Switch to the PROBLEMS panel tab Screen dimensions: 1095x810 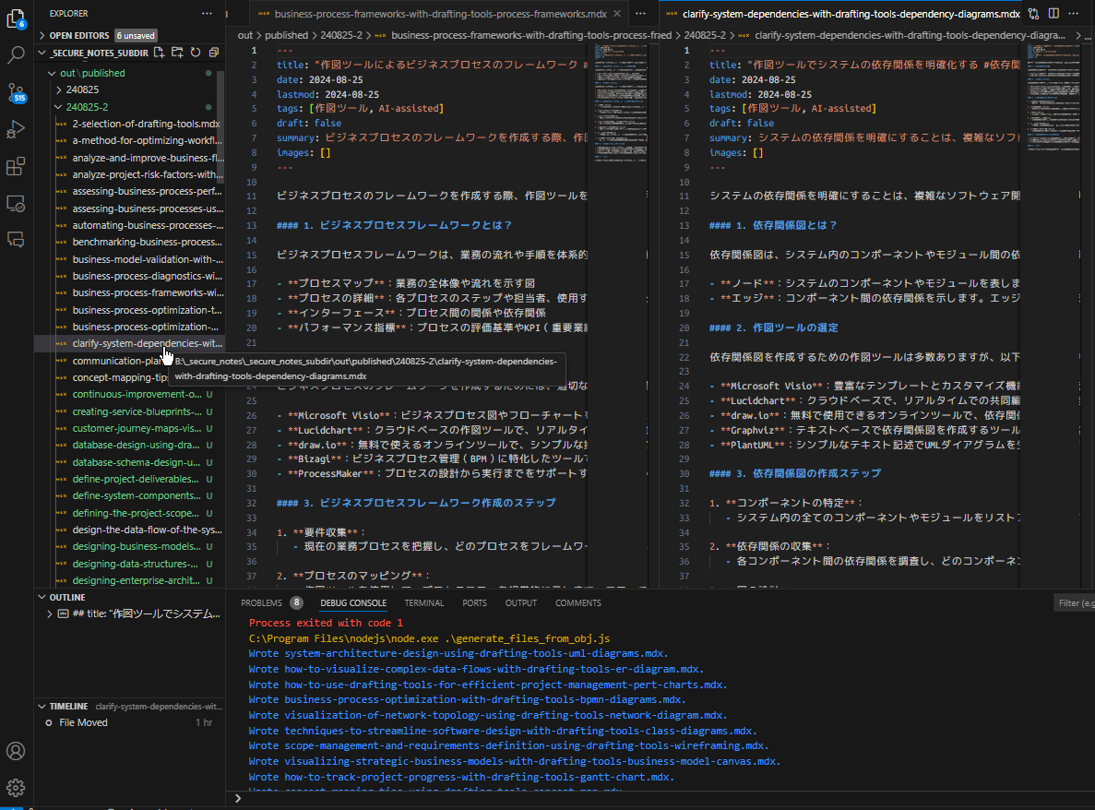coord(261,602)
